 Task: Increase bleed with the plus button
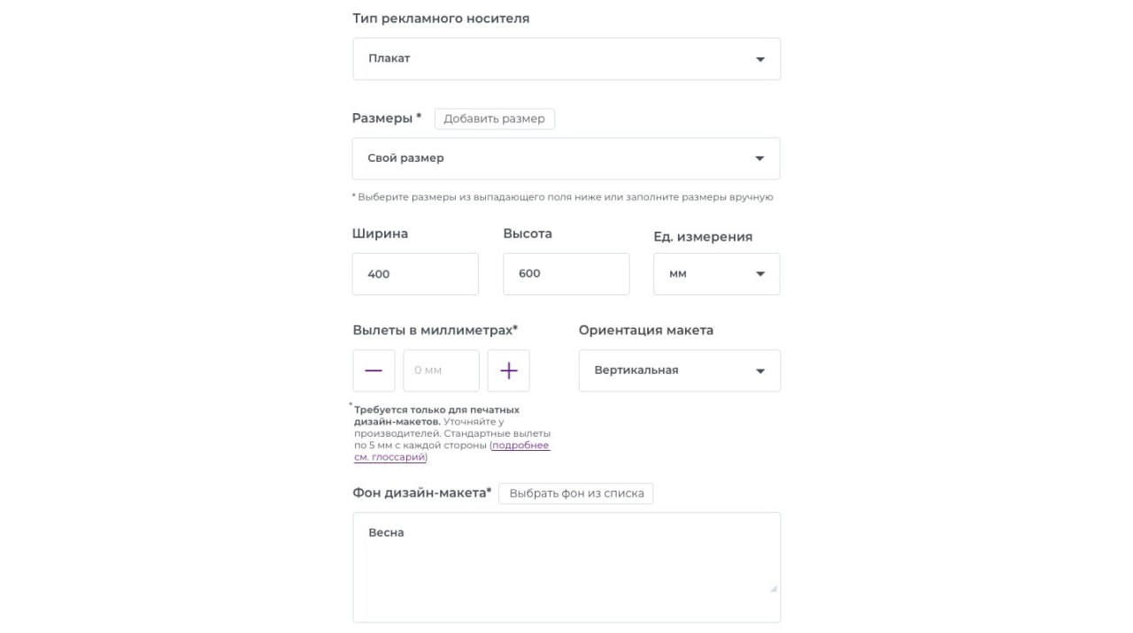(508, 370)
